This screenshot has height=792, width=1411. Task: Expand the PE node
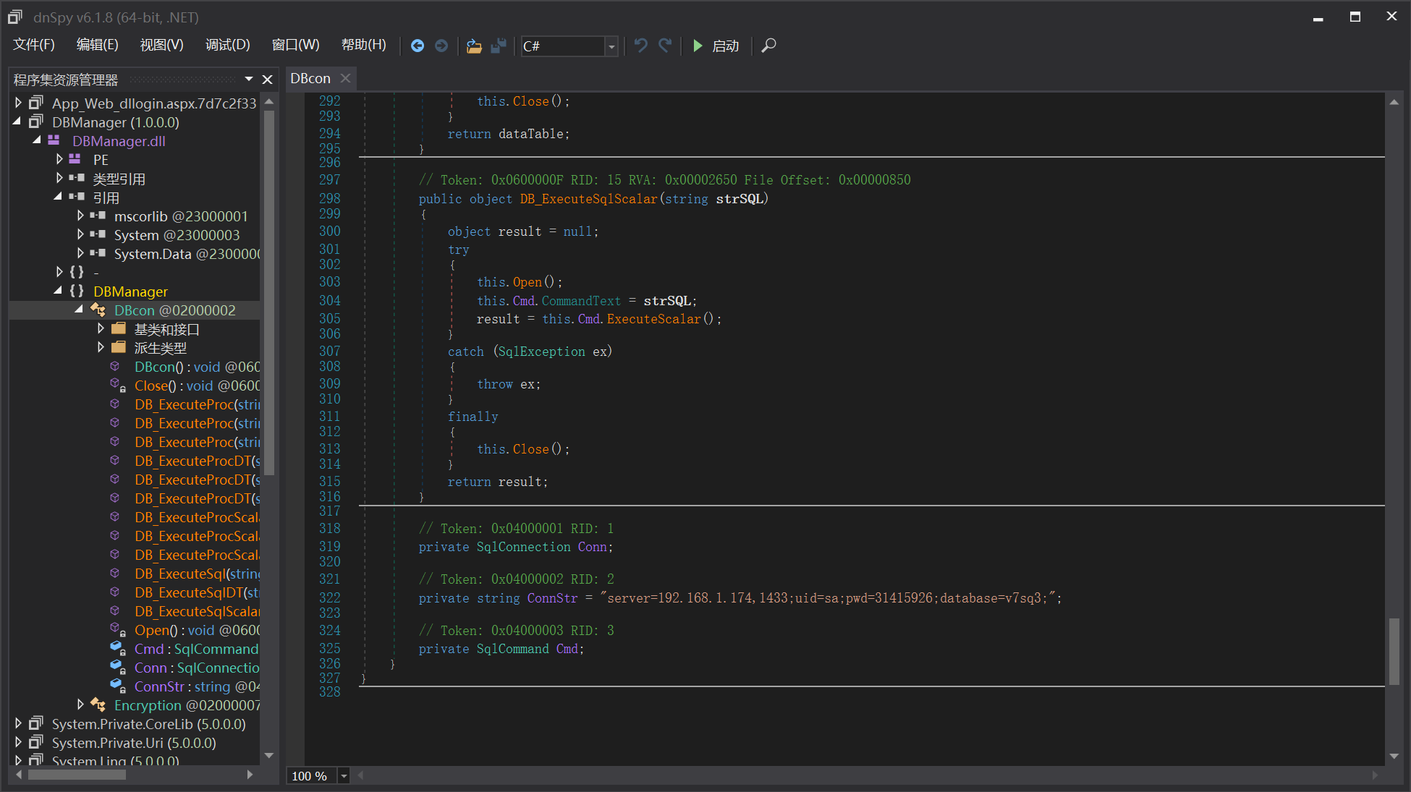click(59, 159)
